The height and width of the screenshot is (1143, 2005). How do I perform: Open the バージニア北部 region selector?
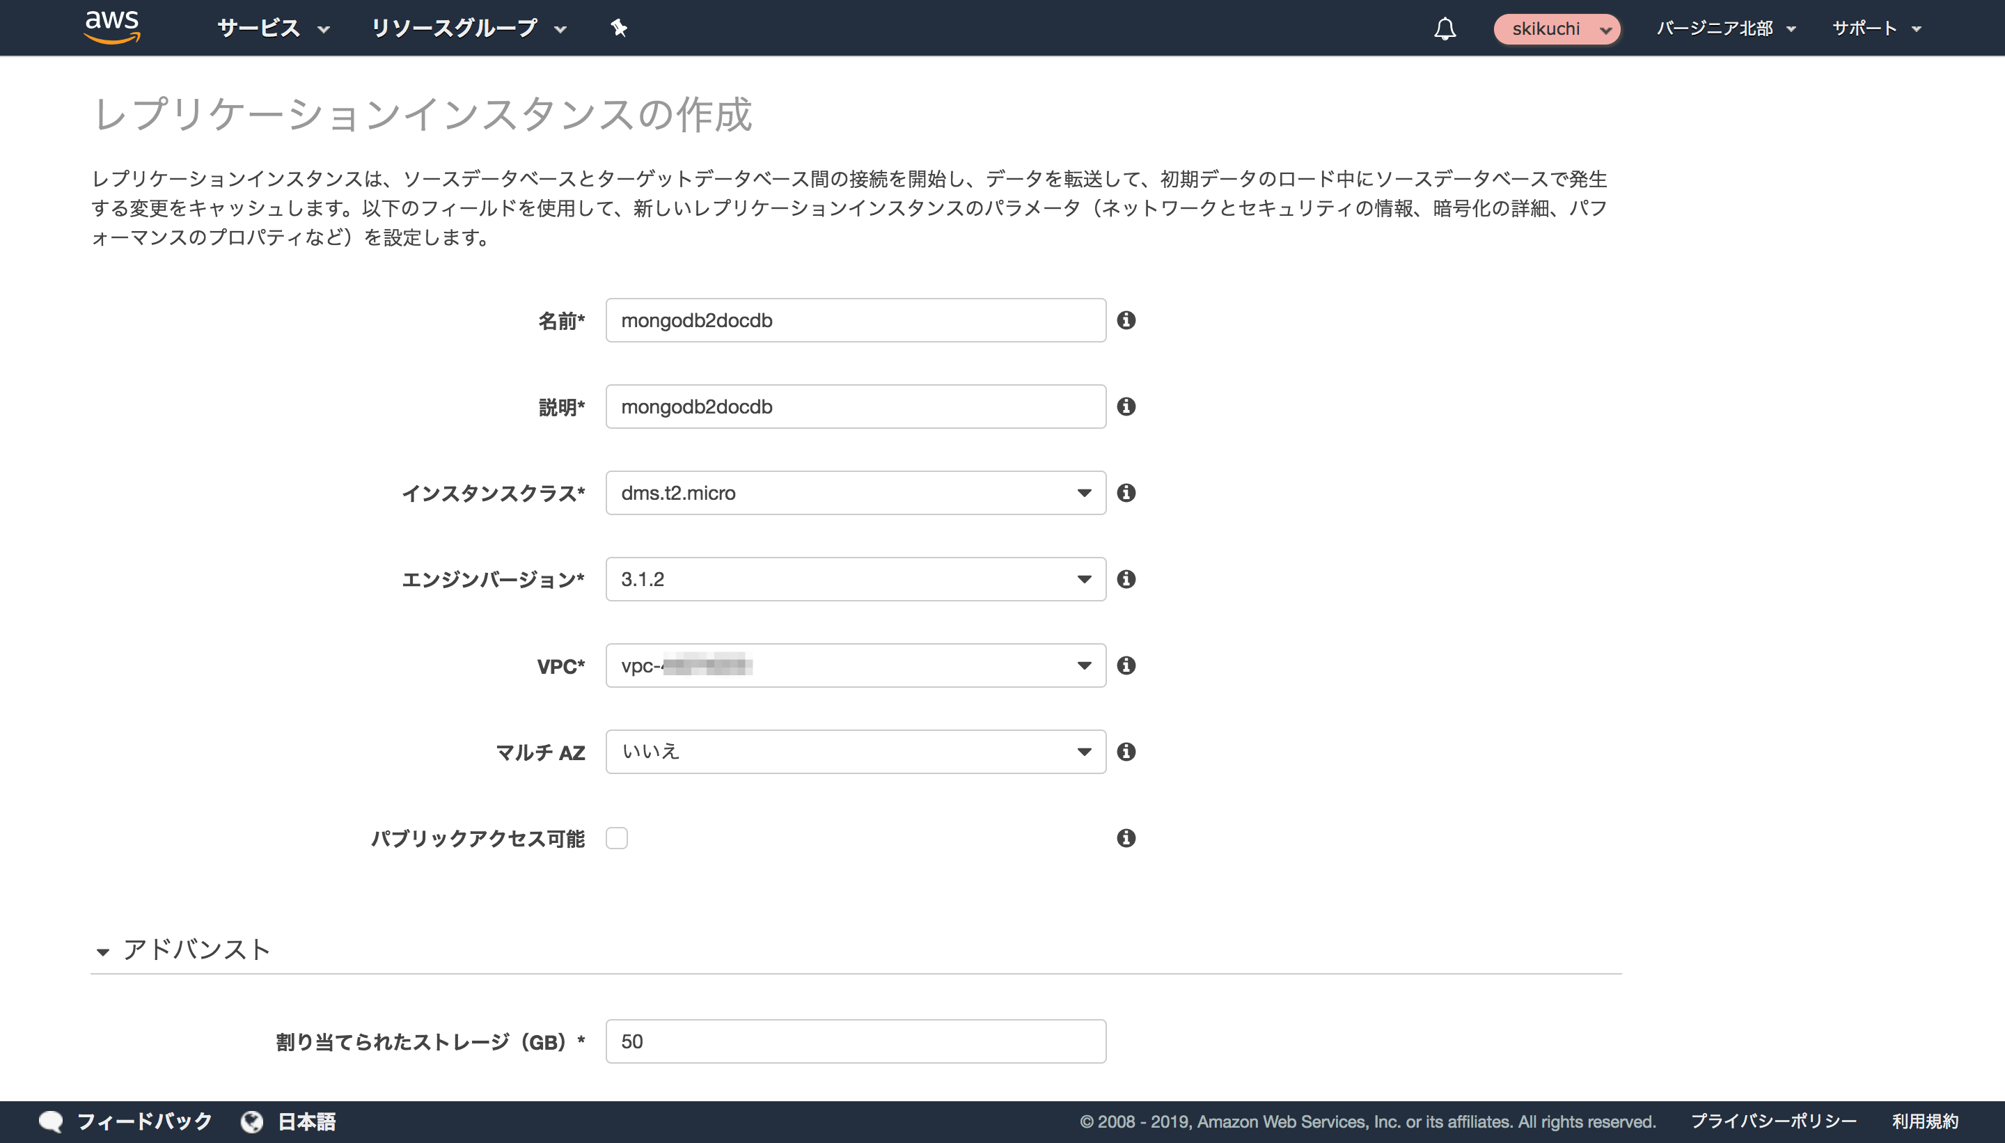[1727, 29]
